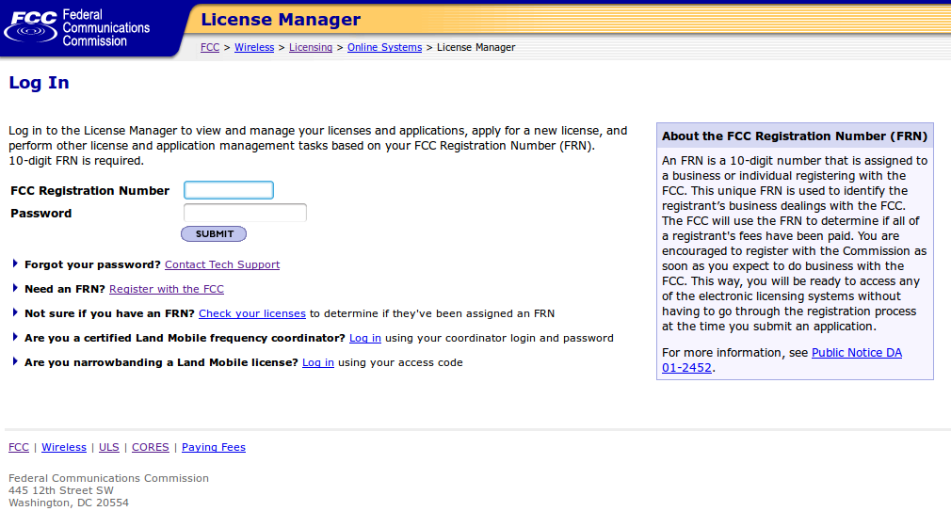Click the arrow beside narrowbanding a Land Mobile license

(15, 361)
